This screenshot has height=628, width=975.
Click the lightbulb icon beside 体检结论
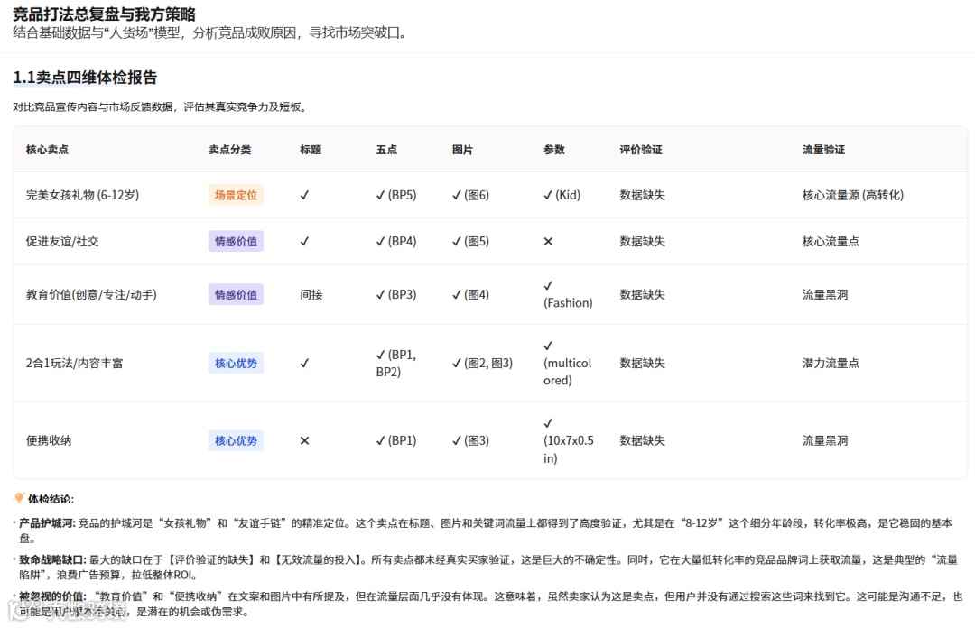click(x=19, y=498)
